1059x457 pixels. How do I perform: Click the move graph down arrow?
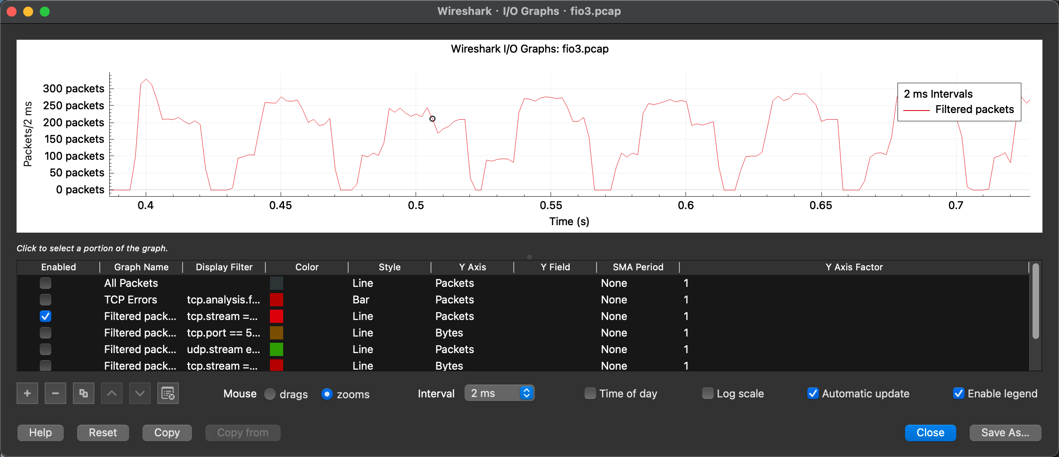(x=140, y=393)
